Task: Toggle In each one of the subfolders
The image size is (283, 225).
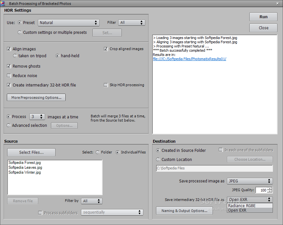Action: [x=221, y=150]
